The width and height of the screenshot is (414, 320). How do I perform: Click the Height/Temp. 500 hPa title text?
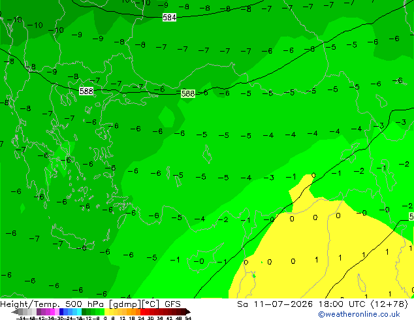90,304
